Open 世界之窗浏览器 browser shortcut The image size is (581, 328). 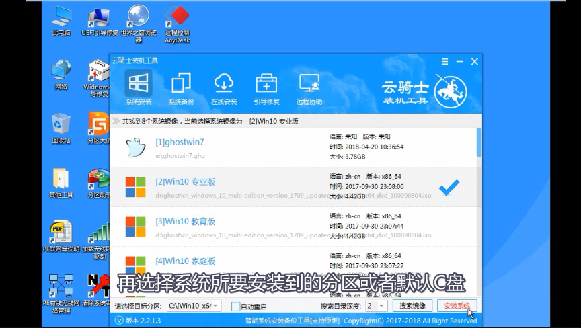click(139, 24)
